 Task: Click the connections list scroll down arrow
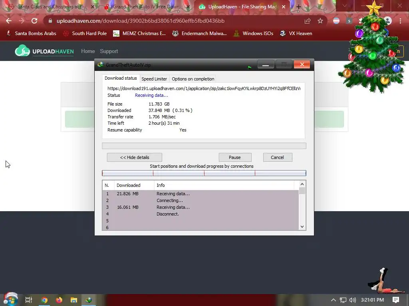point(302,227)
